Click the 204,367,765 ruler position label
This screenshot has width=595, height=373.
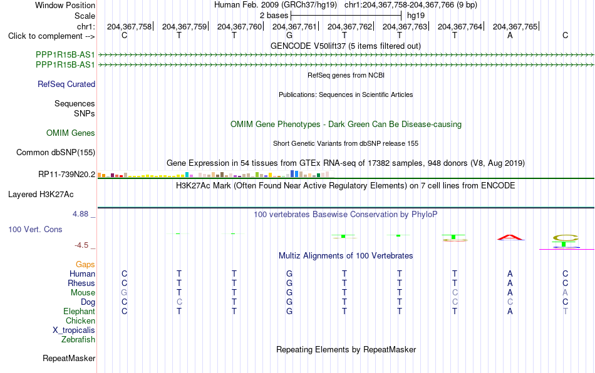click(515, 26)
